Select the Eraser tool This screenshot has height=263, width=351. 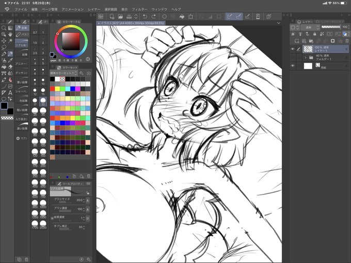(x=10, y=67)
